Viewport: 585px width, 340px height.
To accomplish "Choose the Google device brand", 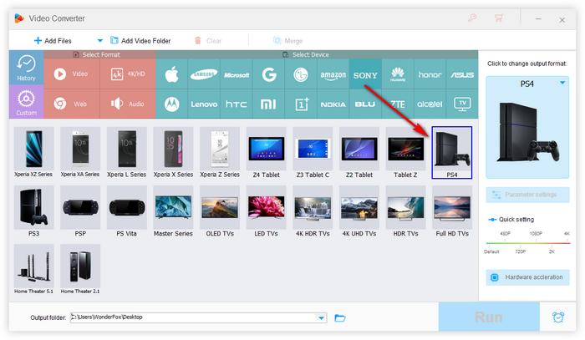I will pos(268,74).
